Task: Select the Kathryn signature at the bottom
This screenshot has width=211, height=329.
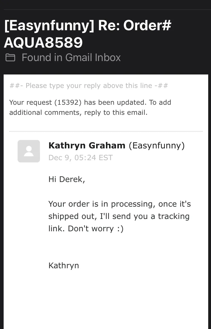Action: [64, 266]
